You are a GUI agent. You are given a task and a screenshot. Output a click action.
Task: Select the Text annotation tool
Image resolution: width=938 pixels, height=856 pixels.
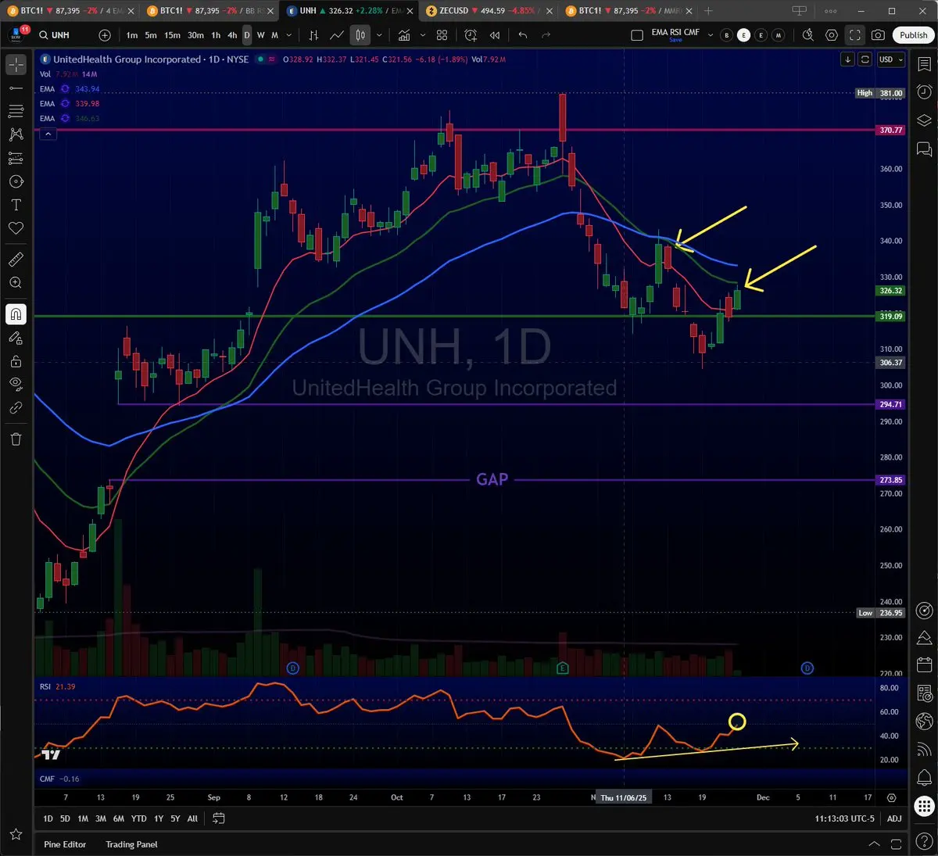click(x=16, y=205)
